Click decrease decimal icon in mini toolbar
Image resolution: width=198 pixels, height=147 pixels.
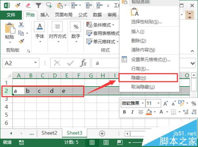pyautogui.click(x=194, y=112)
